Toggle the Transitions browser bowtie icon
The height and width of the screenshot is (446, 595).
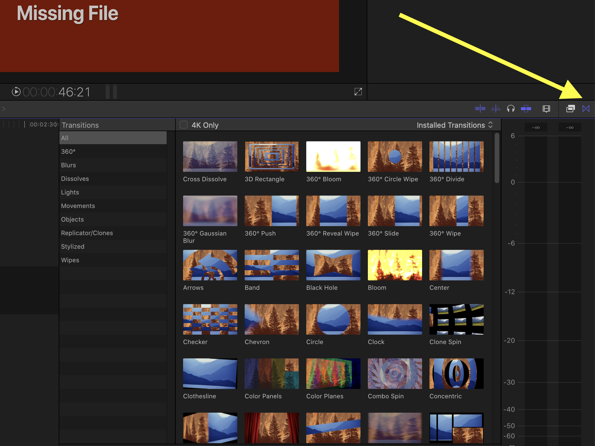[586, 109]
